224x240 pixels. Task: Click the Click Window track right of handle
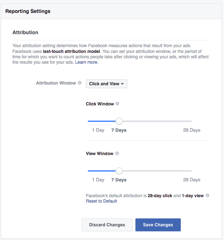[x=157, y=121]
